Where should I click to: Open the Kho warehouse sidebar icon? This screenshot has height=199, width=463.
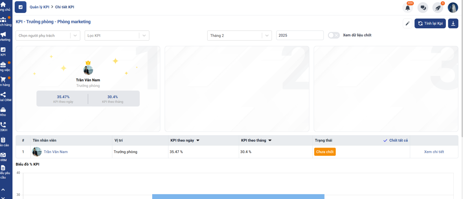point(3,111)
